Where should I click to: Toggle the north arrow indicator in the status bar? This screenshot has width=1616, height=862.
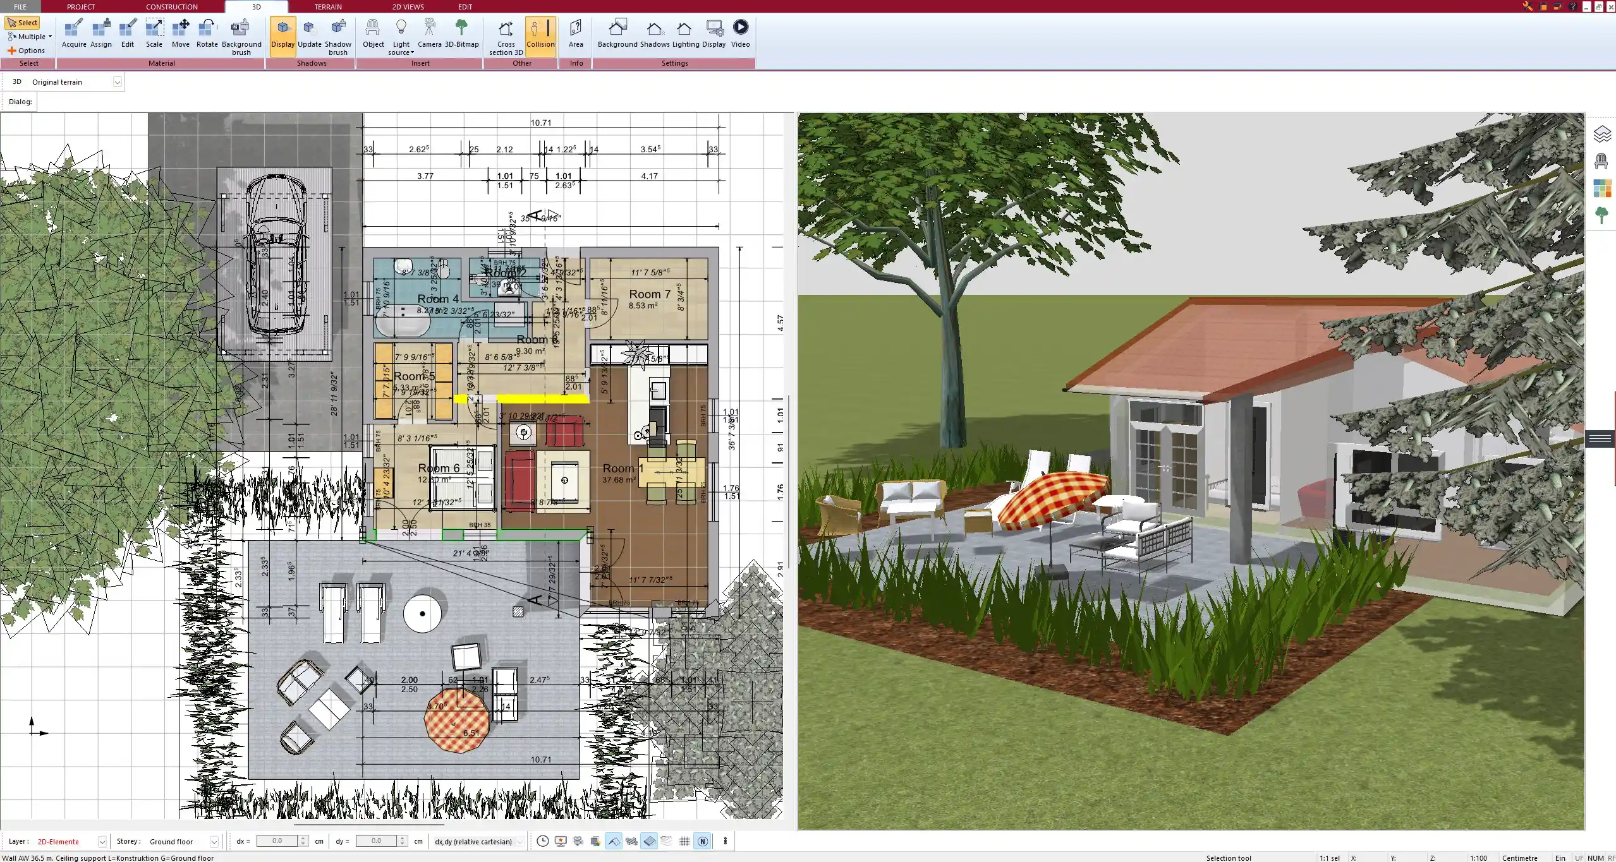pyautogui.click(x=702, y=841)
